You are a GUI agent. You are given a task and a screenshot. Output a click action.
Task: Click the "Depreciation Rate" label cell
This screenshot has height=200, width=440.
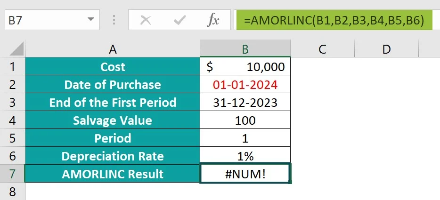click(x=113, y=156)
